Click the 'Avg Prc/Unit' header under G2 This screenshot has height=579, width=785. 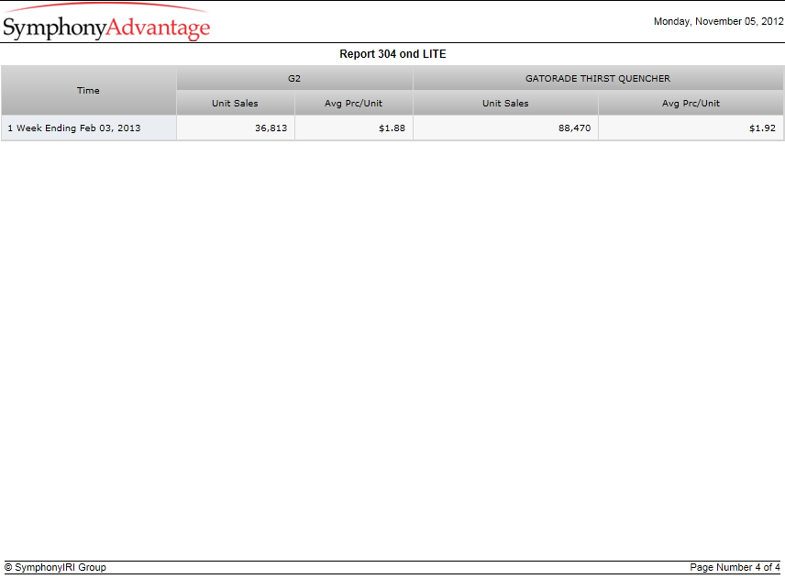click(353, 103)
